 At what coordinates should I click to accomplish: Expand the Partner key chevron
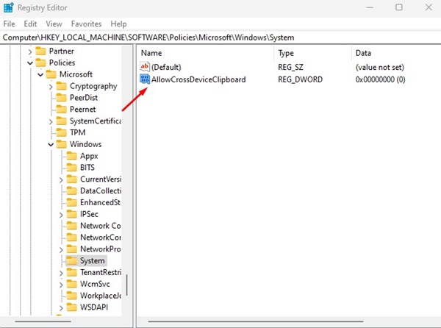click(x=30, y=51)
